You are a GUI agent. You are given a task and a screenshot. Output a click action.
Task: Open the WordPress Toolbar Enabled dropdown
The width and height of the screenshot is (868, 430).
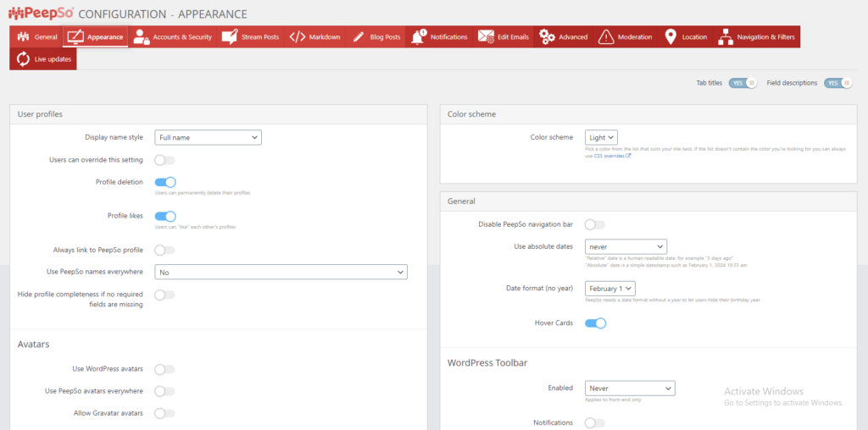coord(630,389)
